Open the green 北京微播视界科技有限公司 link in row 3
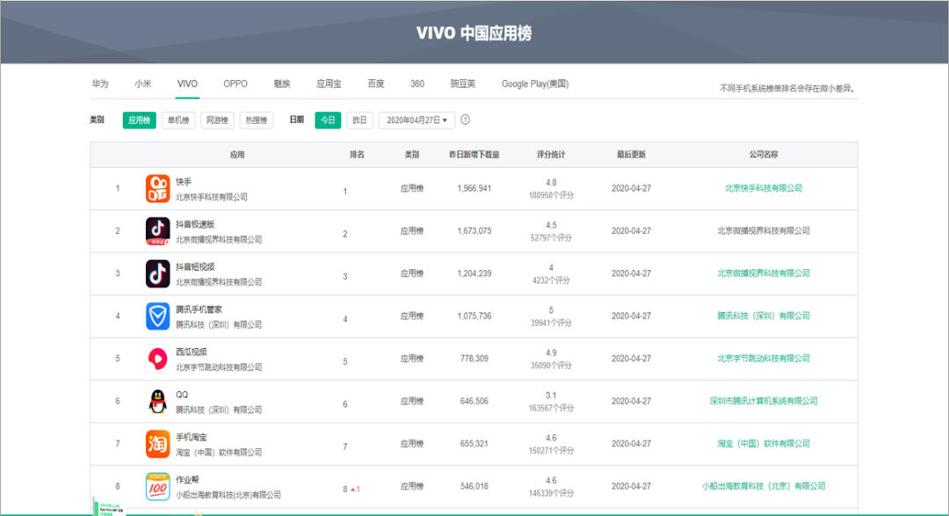 (764, 273)
